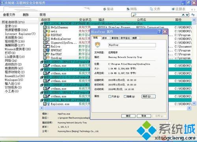Uncheck the NvCplDaemon startup checkbox
The height and width of the screenshot is (142, 197).
pyautogui.click(x=45, y=27)
